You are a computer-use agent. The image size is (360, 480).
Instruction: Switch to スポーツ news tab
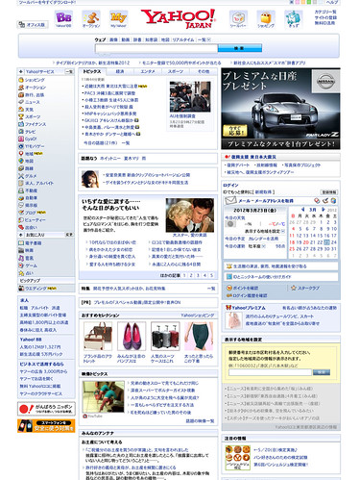click(x=176, y=71)
